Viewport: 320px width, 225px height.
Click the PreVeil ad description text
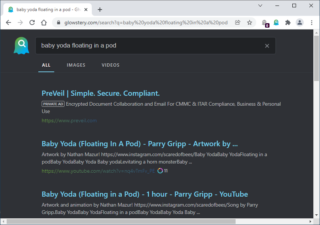click(x=161, y=108)
